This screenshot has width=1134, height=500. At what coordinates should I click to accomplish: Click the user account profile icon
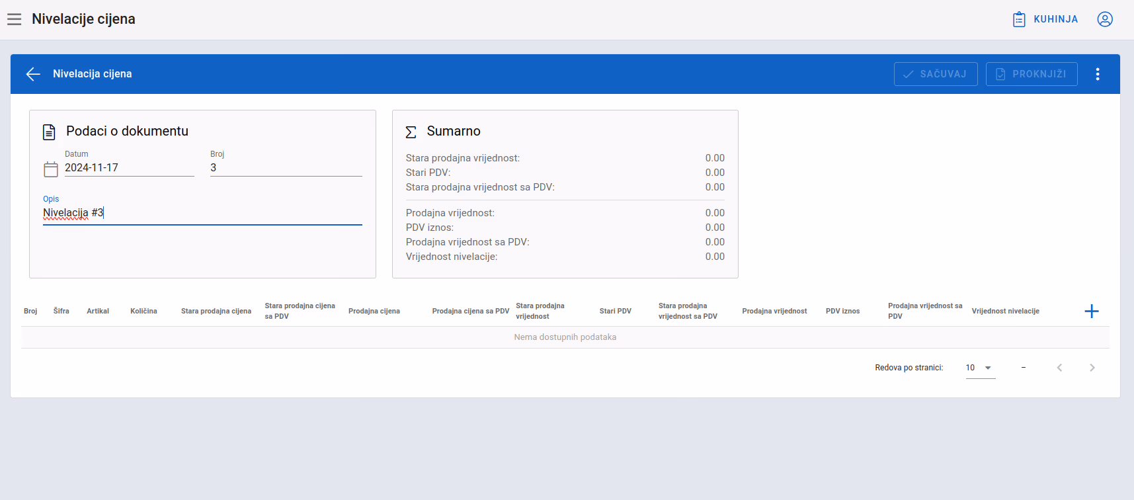1105,19
